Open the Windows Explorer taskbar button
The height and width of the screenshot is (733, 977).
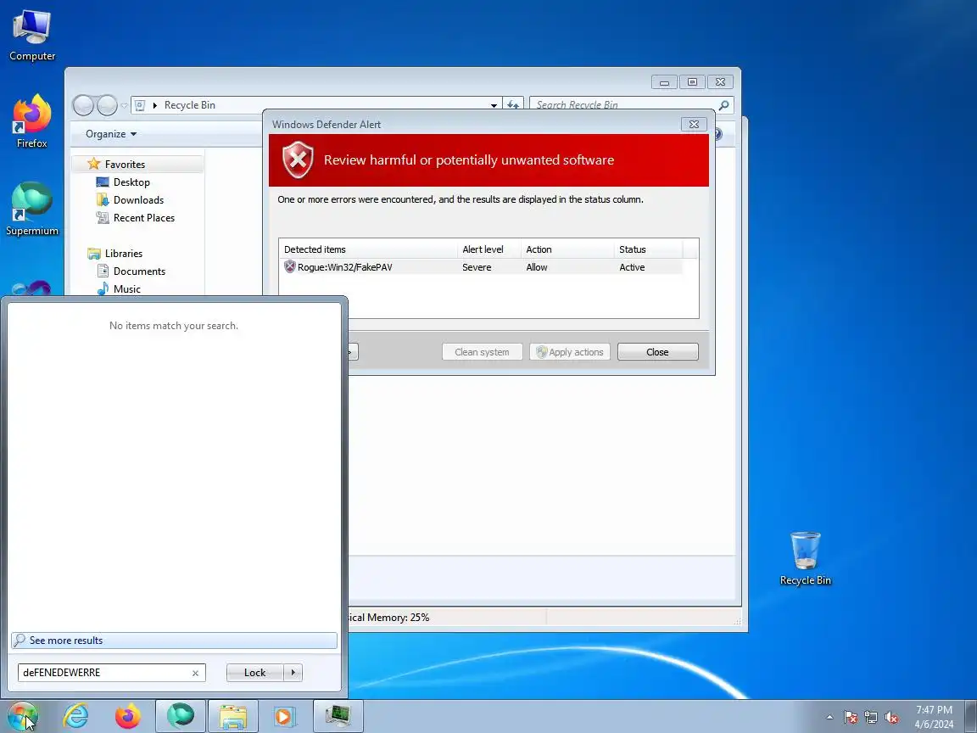pos(232,716)
